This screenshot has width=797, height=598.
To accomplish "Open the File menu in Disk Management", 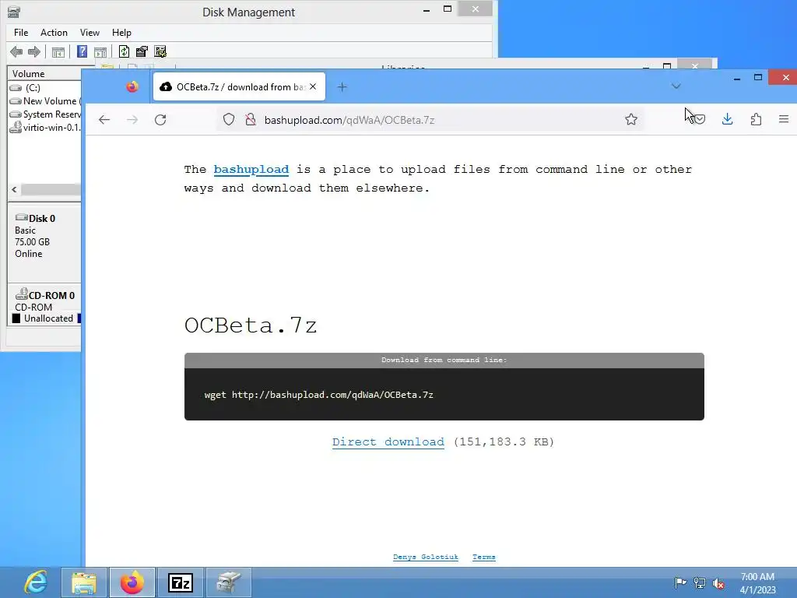I will pos(21,33).
